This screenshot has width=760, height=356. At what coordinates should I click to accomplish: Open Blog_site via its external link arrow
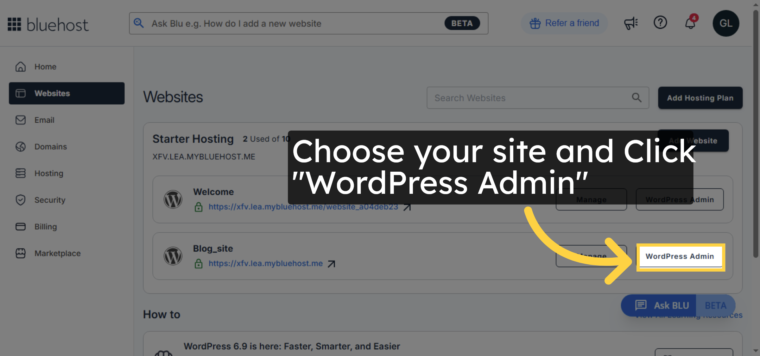pos(332,263)
